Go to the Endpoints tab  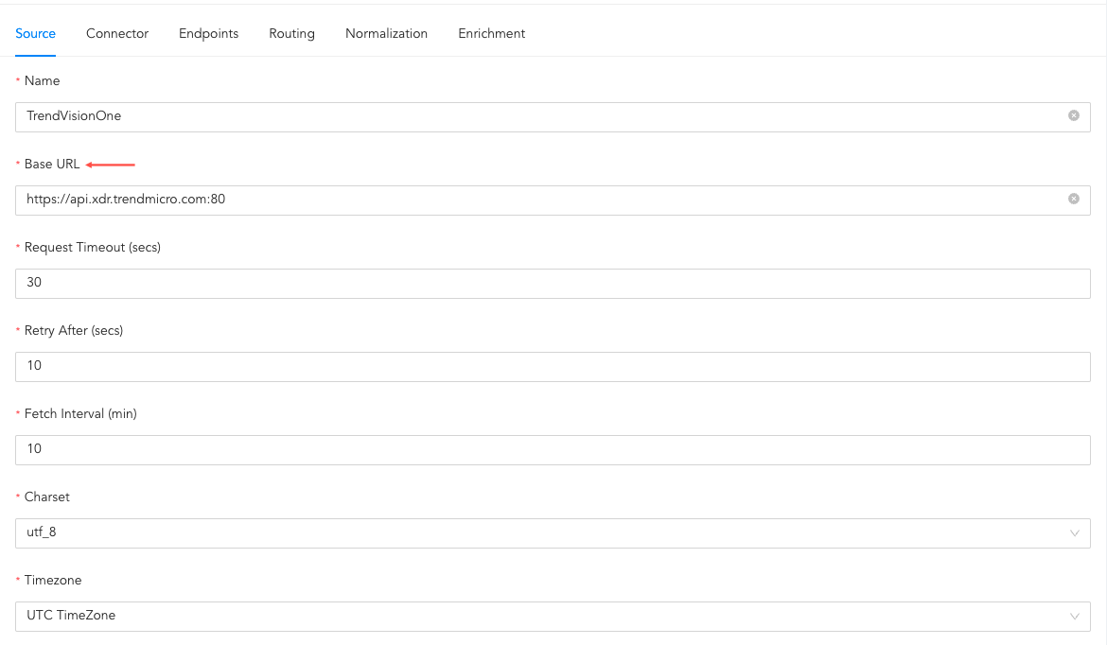[x=208, y=33]
